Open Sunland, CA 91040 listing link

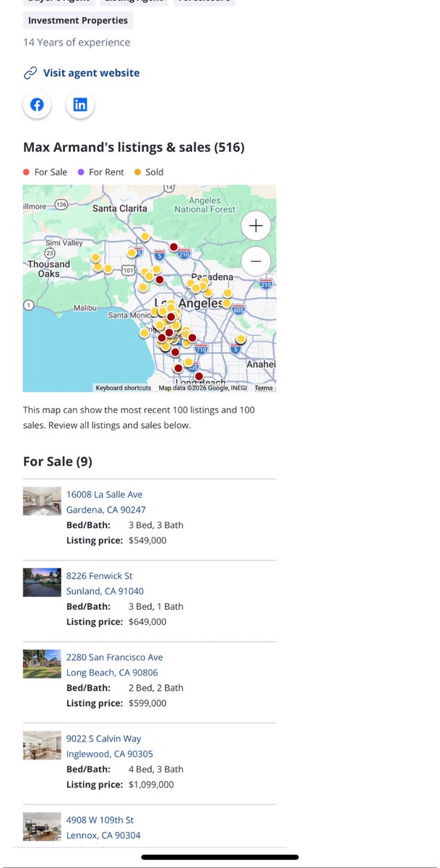(x=105, y=591)
